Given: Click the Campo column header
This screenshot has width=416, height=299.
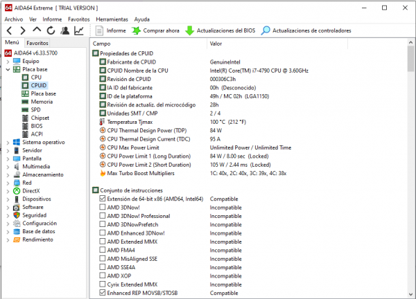Looking at the screenshot, I should point(148,44).
